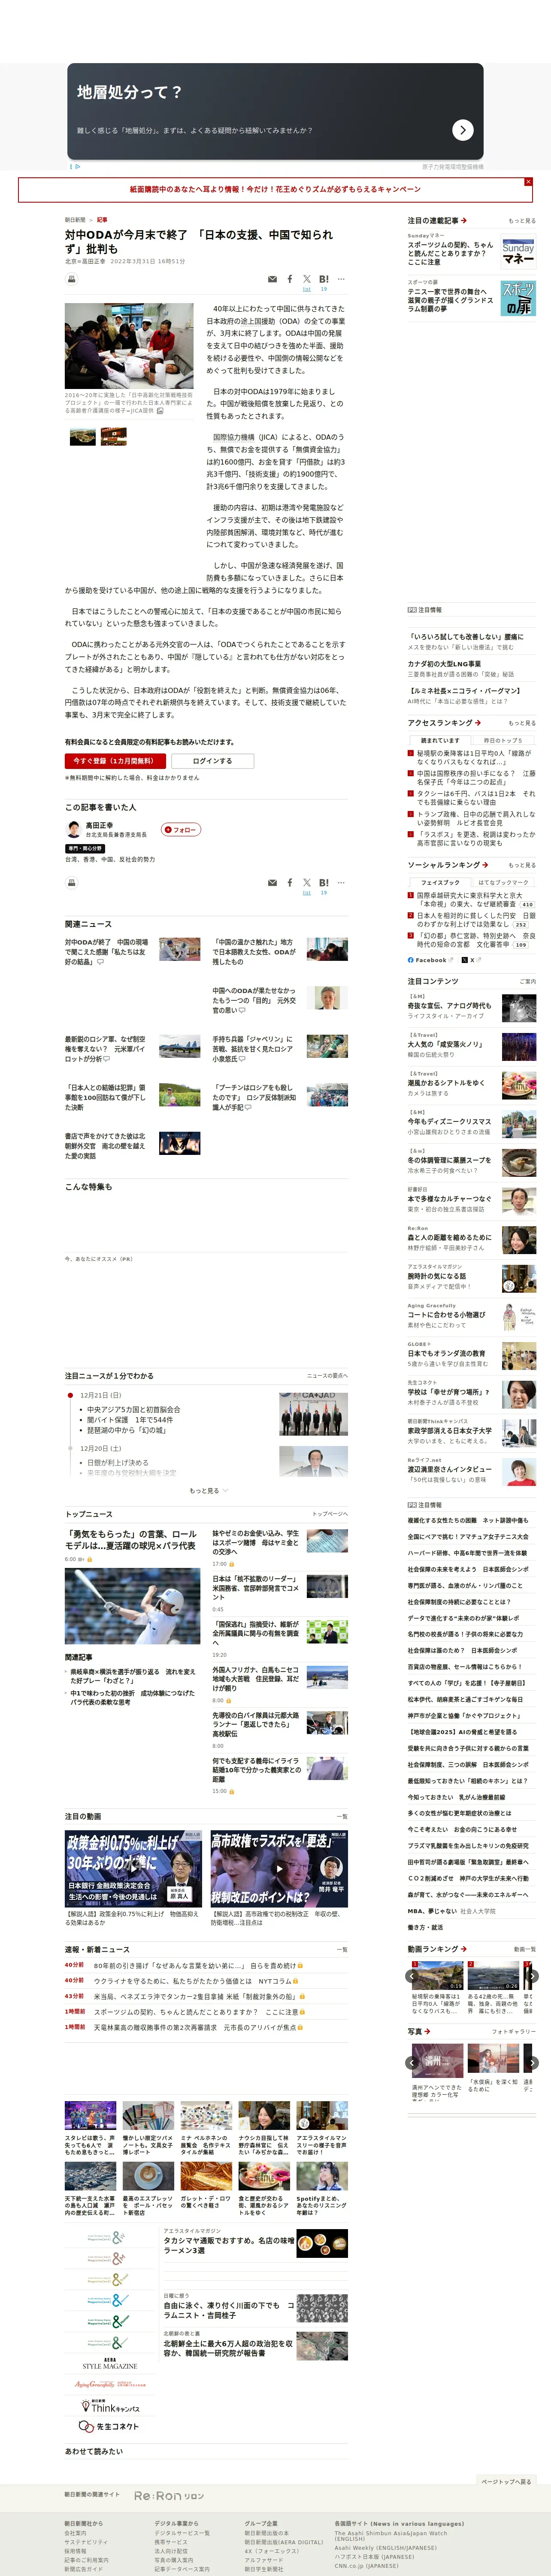Share the article via the top Facebook icon
The image size is (551, 2576).
click(290, 279)
